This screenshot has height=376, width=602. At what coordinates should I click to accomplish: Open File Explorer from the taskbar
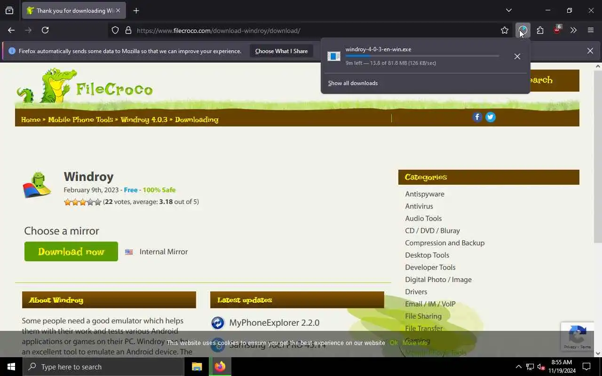[x=197, y=367]
